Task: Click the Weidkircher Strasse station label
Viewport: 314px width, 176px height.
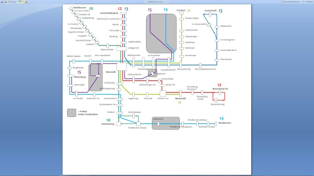Action: pyautogui.click(x=137, y=128)
